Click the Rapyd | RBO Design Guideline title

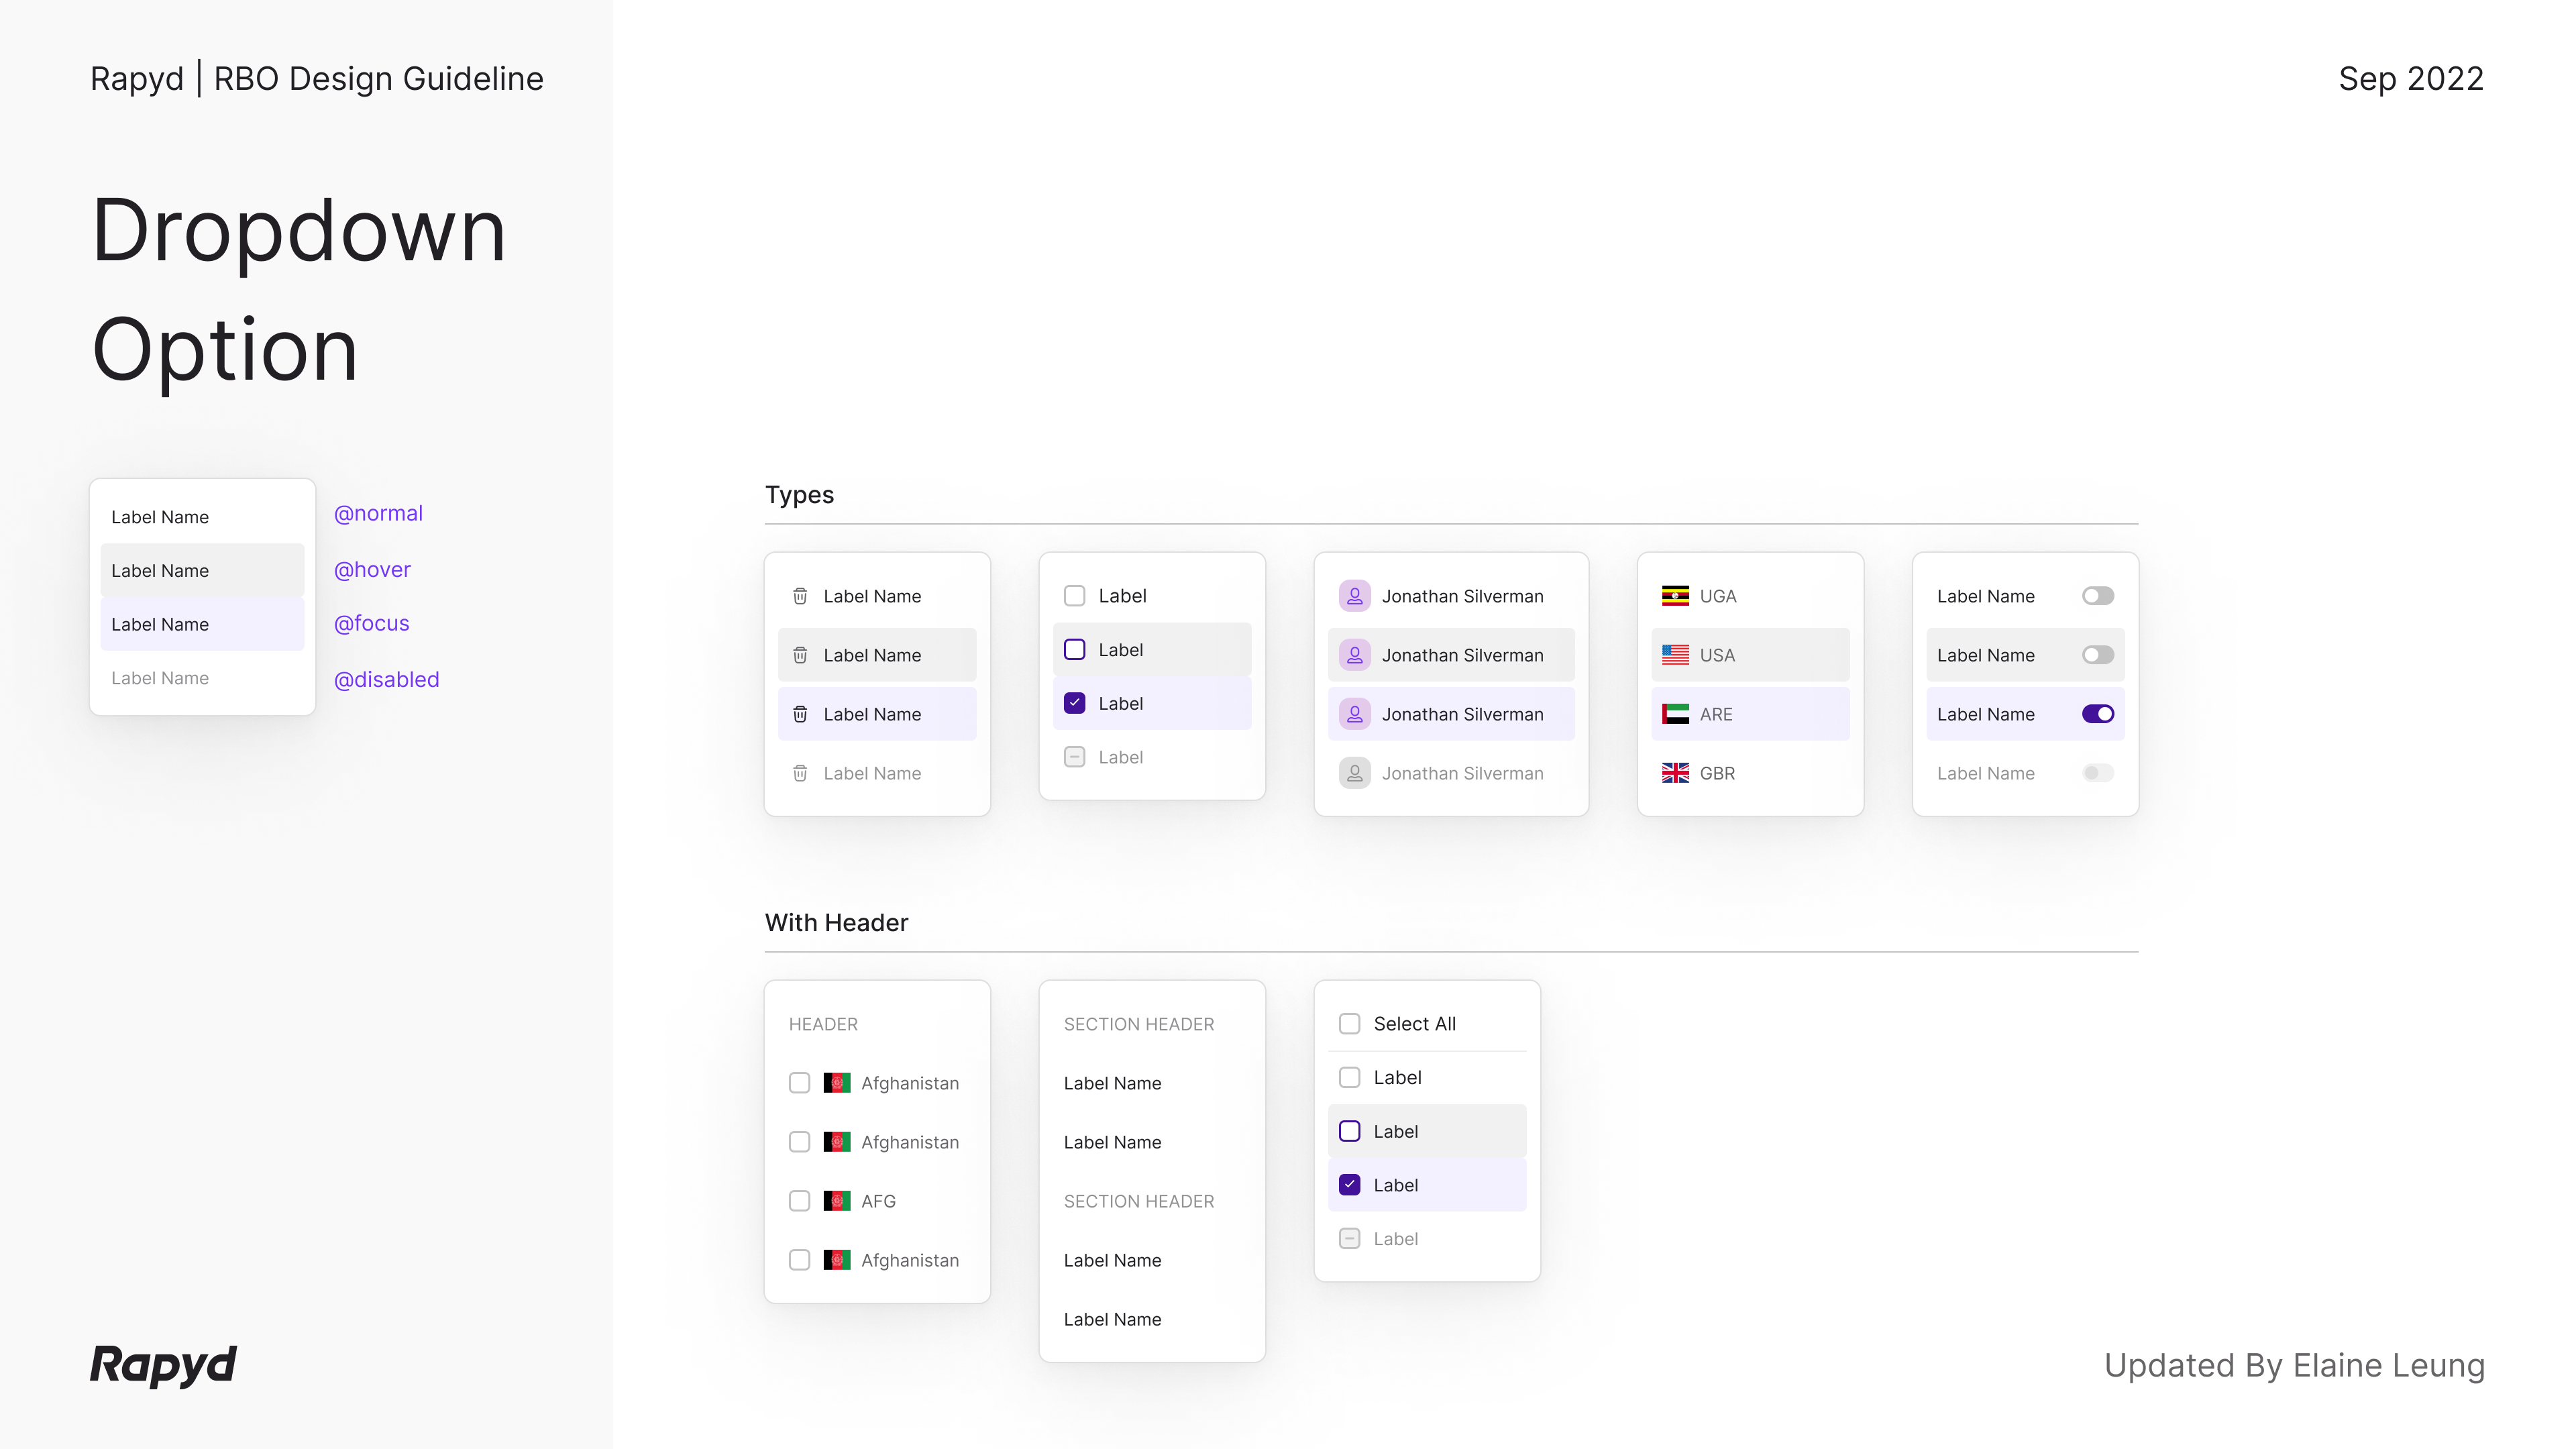317,79
